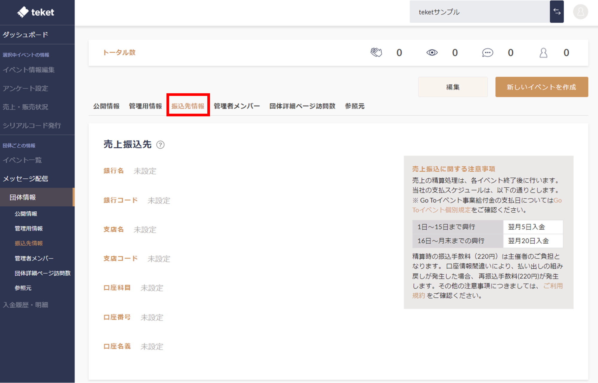Viewport: 598px width, 383px height.
Task: Open イベント情報編集 in sidebar
Action: (29, 70)
